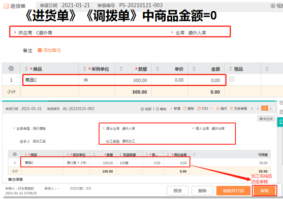Image resolution: width=283 pixels, height=199 pixels.
Task: Open the 操作 operations icon
Action: 218,109
